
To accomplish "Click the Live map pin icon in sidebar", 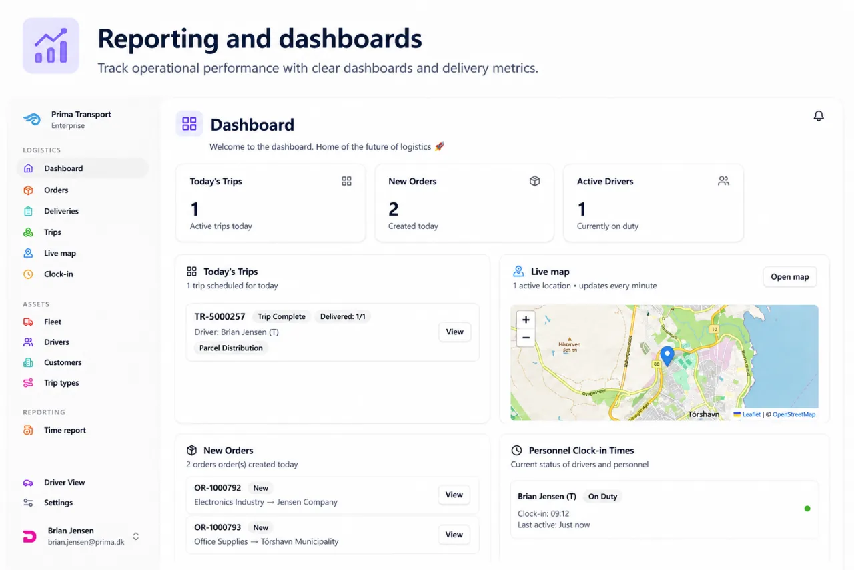I will (28, 253).
